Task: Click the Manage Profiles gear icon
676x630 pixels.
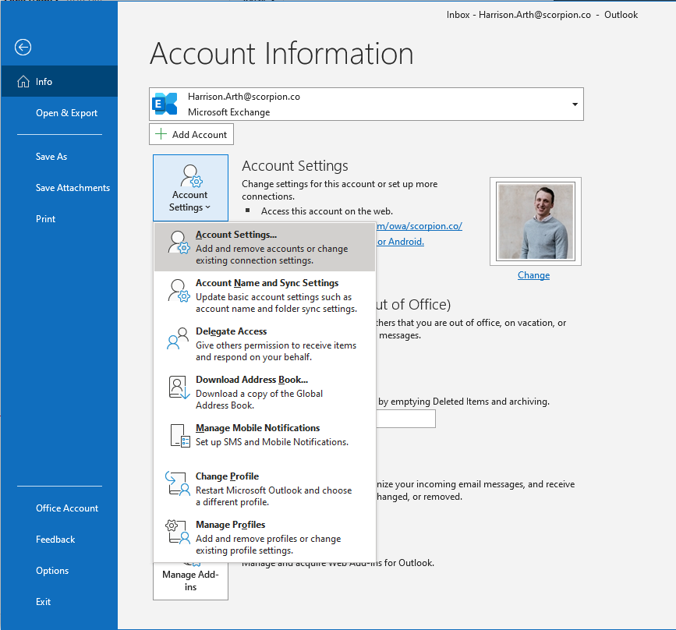Action: (x=178, y=532)
